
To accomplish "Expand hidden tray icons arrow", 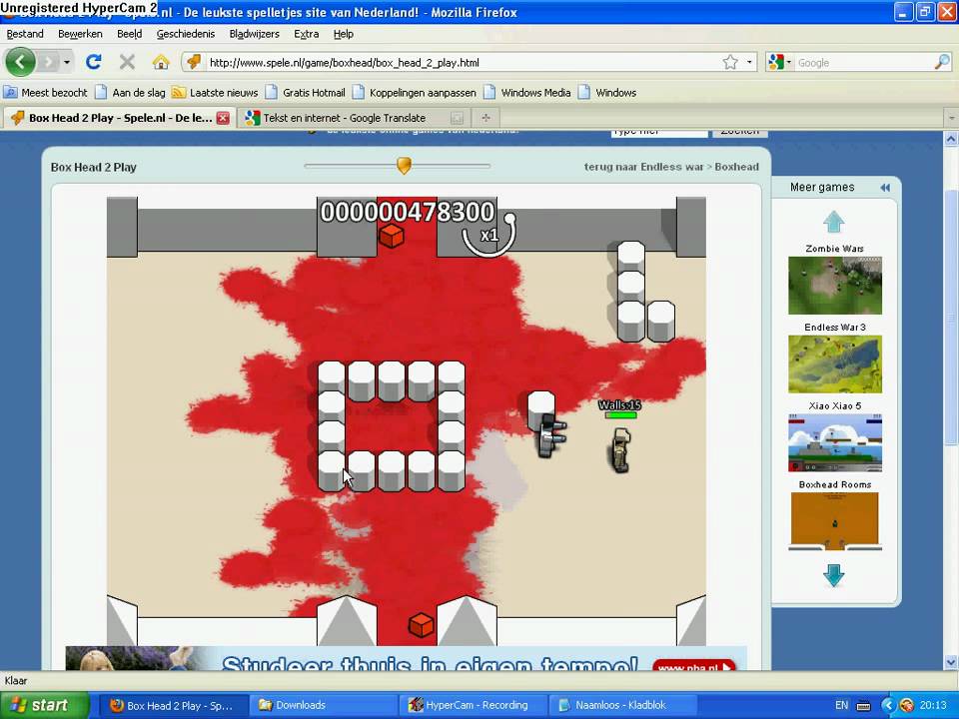I will pyautogui.click(x=888, y=705).
